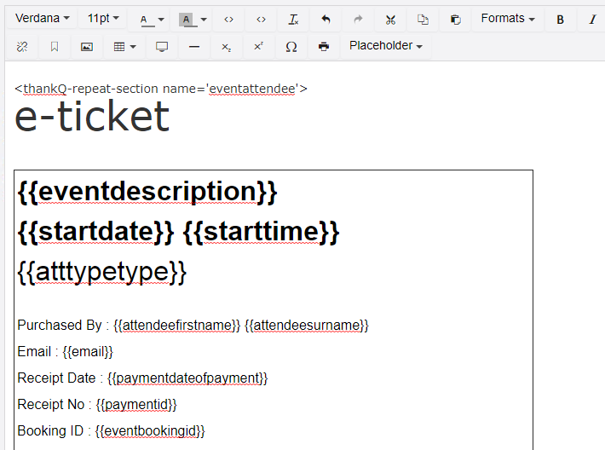The image size is (605, 450).
Task: Toggle superscript formatting
Action: [258, 47]
